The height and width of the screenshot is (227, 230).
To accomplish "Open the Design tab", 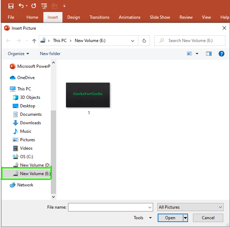I will tap(74, 17).
